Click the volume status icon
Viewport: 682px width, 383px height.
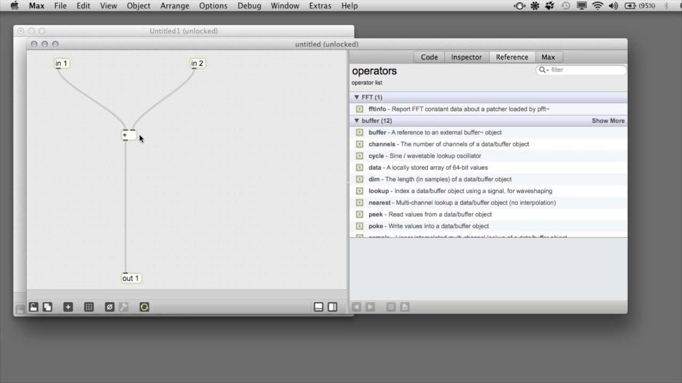point(613,6)
